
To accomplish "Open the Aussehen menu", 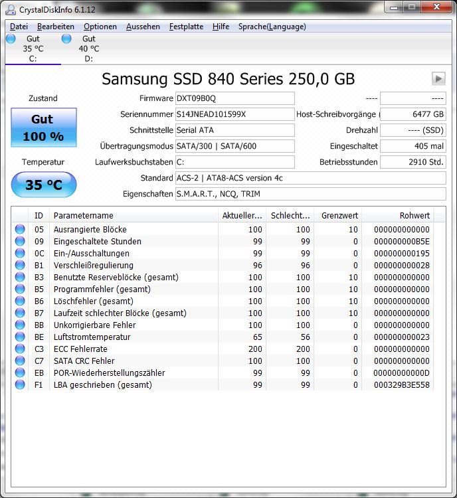I will click(143, 27).
